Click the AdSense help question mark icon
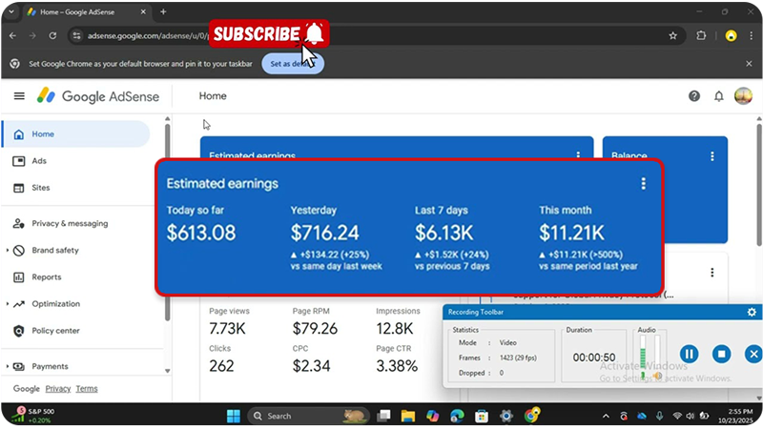This screenshot has width=763, height=429. [x=694, y=96]
